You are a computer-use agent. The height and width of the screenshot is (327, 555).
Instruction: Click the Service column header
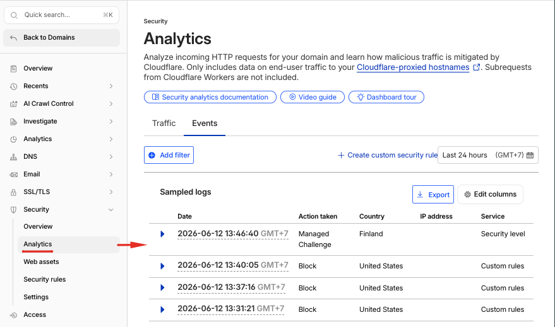492,217
